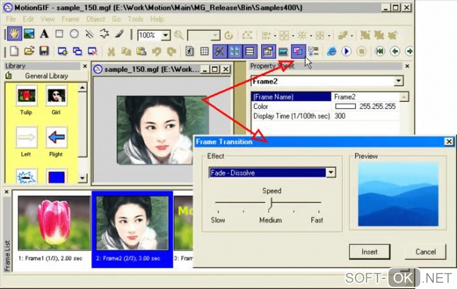Image resolution: width=457 pixels, height=289 pixels.
Task: Select Frame1 tulip thumbnail in Frame List
Action: 54,223
